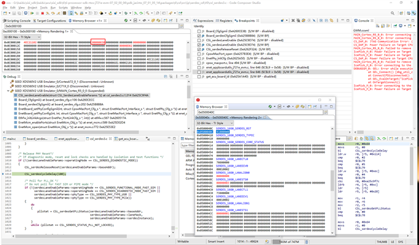
Task: Click New Memory Browser view icon in floating window
Action: pyautogui.click(x=310, y=106)
